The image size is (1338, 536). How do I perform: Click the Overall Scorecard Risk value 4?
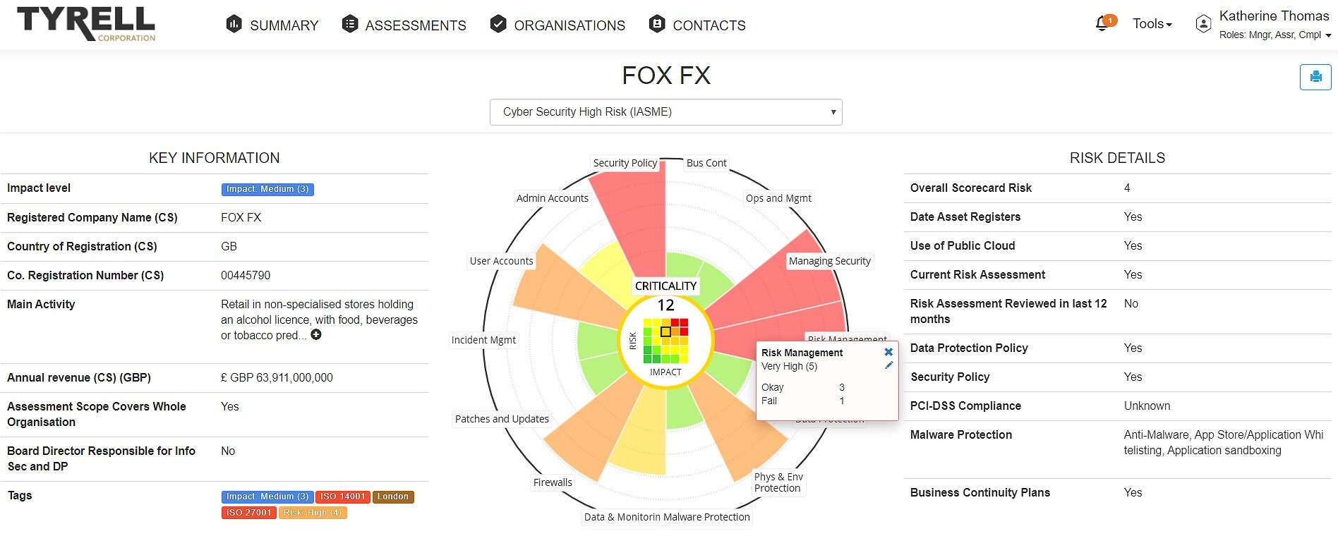pos(1127,188)
